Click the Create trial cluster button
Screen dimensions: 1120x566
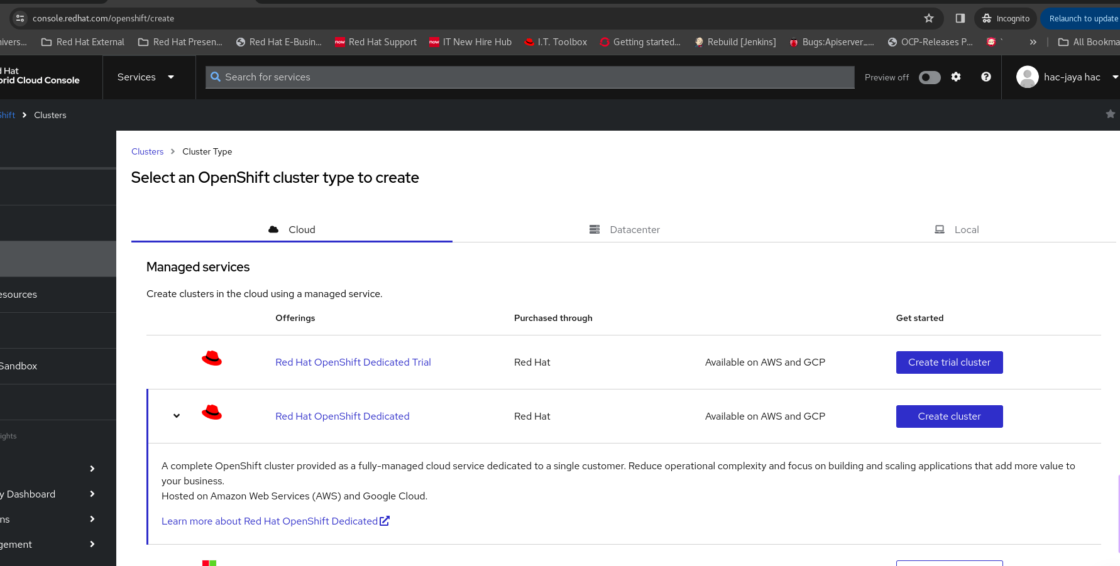tap(949, 362)
